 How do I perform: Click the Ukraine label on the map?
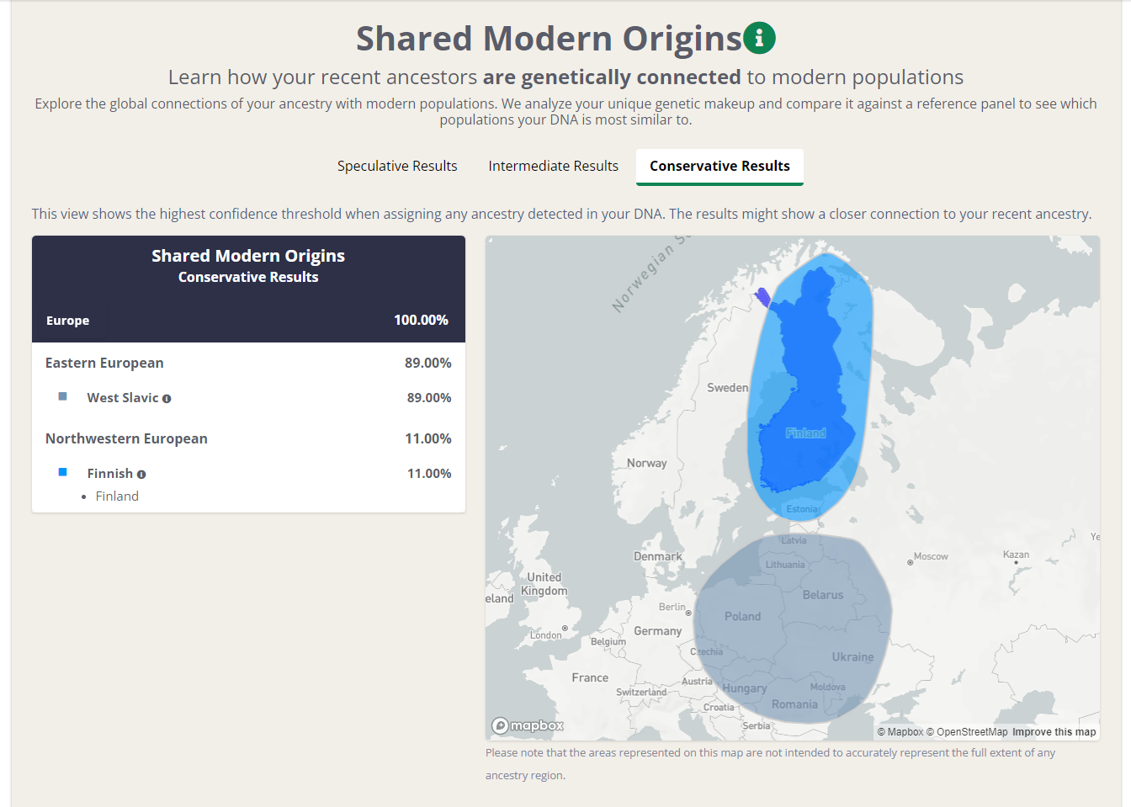click(x=852, y=657)
